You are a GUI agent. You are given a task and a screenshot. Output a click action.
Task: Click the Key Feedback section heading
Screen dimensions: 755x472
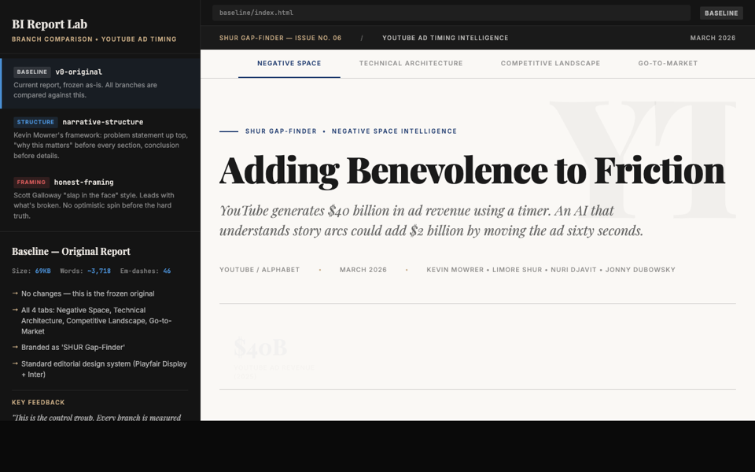(39, 402)
